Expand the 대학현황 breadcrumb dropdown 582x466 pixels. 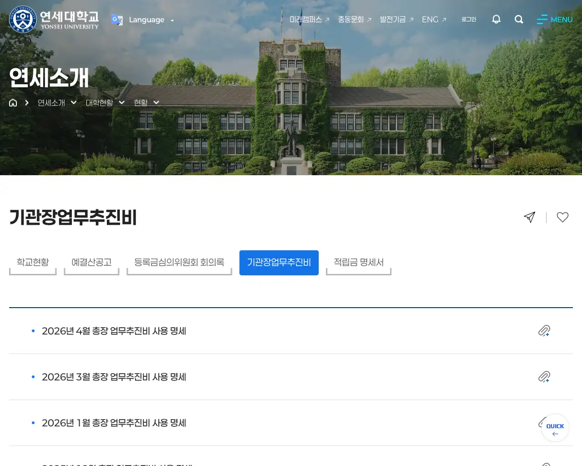(105, 102)
